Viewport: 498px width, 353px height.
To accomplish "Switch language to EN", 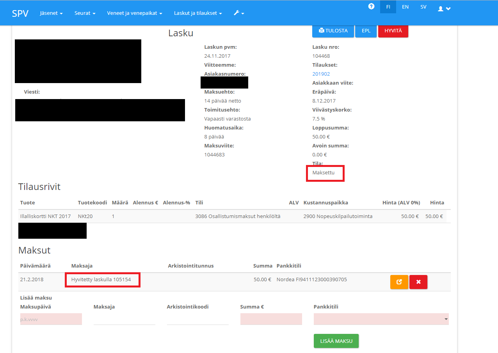I will click(406, 7).
